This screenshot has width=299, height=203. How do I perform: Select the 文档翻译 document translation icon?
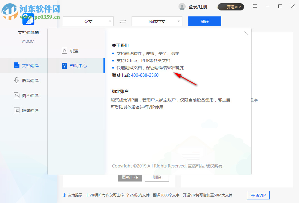coord(16,65)
